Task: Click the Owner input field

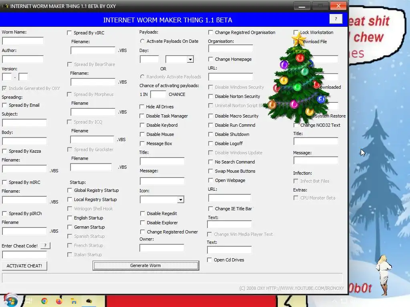Action: (x=162, y=248)
